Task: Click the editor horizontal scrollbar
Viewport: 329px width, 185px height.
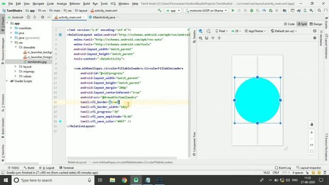Action: coord(122,158)
